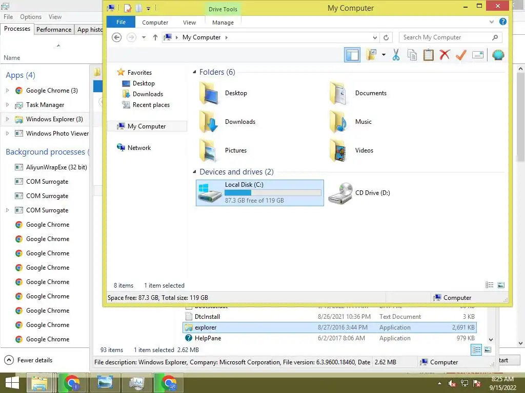Expand Windows Photo Viewer process entry
The height and width of the screenshot is (393, 525).
click(7, 134)
